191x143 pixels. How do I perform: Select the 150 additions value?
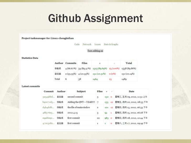[x=107, y=97]
